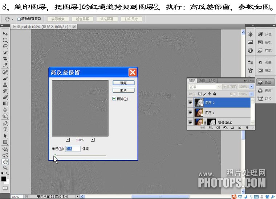Image resolution: width=276 pixels, height=199 pixels.
Task: Click the black foreground color swatch
Action: [x=4, y=179]
